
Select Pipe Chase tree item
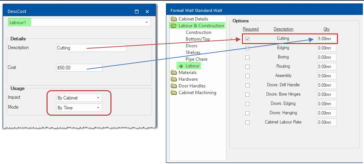pos(196,59)
